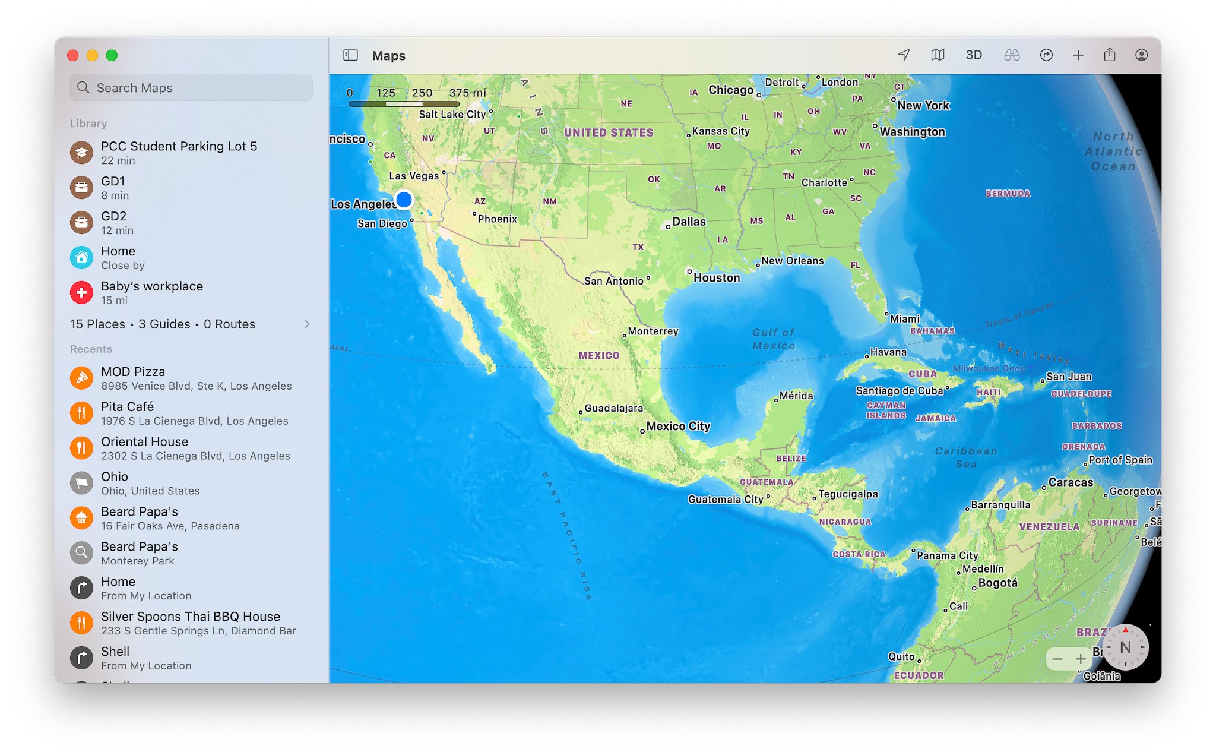Select Silver Spoons Thai BBQ House entry
1216x755 pixels.
pos(191,624)
